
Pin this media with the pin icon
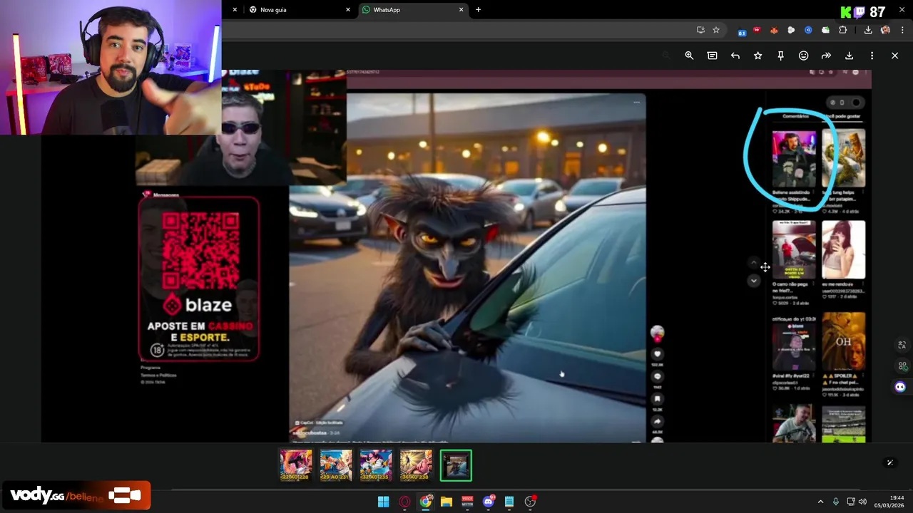(x=780, y=56)
